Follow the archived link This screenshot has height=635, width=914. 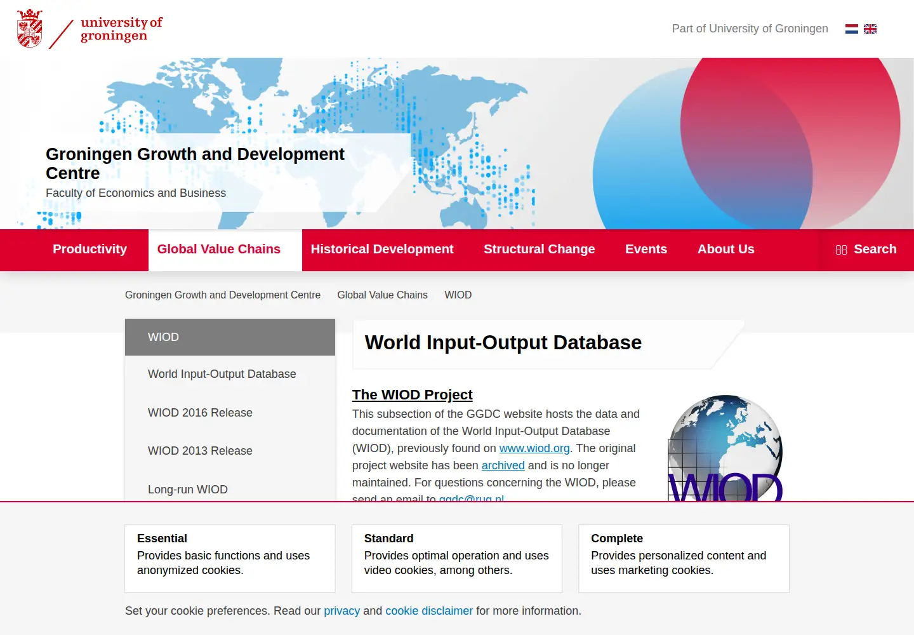coord(503,465)
